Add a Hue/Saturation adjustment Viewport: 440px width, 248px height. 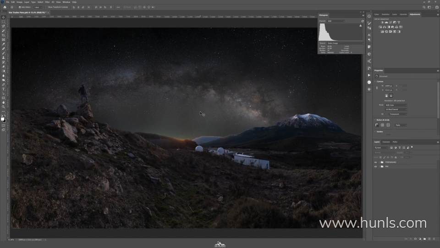(x=380, y=27)
